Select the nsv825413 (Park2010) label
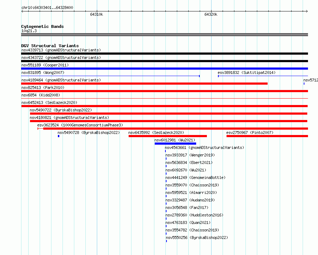The height and width of the screenshot is (255, 318). click(x=43, y=87)
